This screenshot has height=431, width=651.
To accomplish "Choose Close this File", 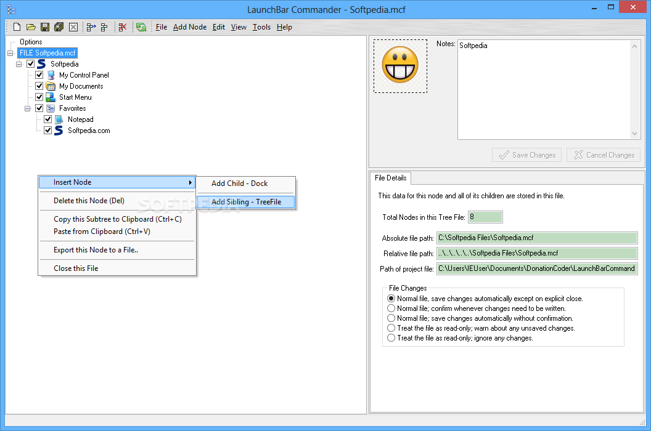I will pyautogui.click(x=117, y=268).
